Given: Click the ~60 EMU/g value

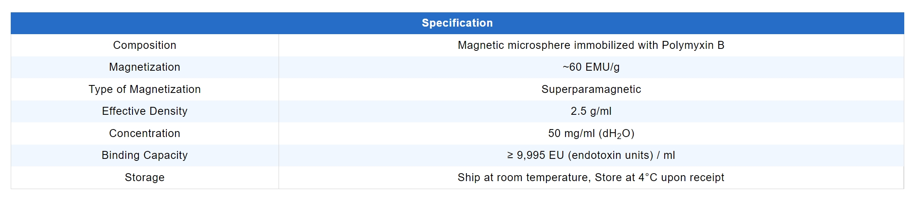Looking at the screenshot, I should tap(591, 67).
